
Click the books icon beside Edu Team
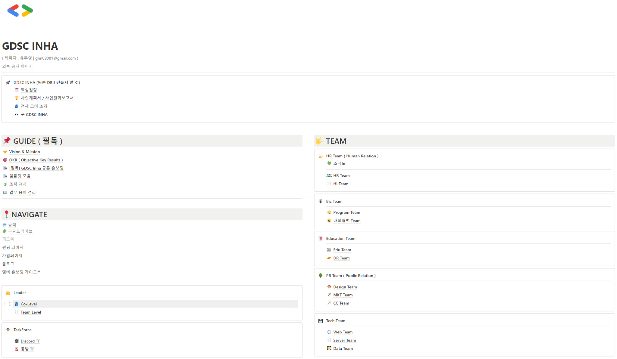click(329, 250)
